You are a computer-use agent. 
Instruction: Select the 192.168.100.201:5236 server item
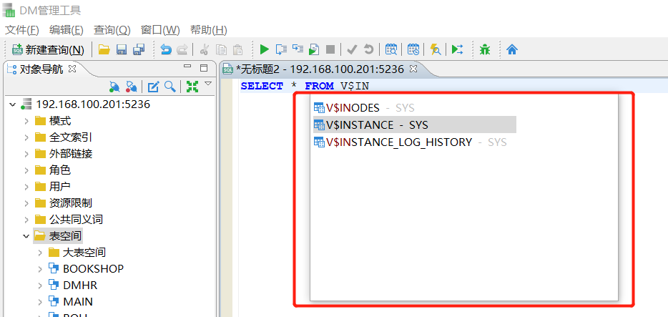coord(93,104)
